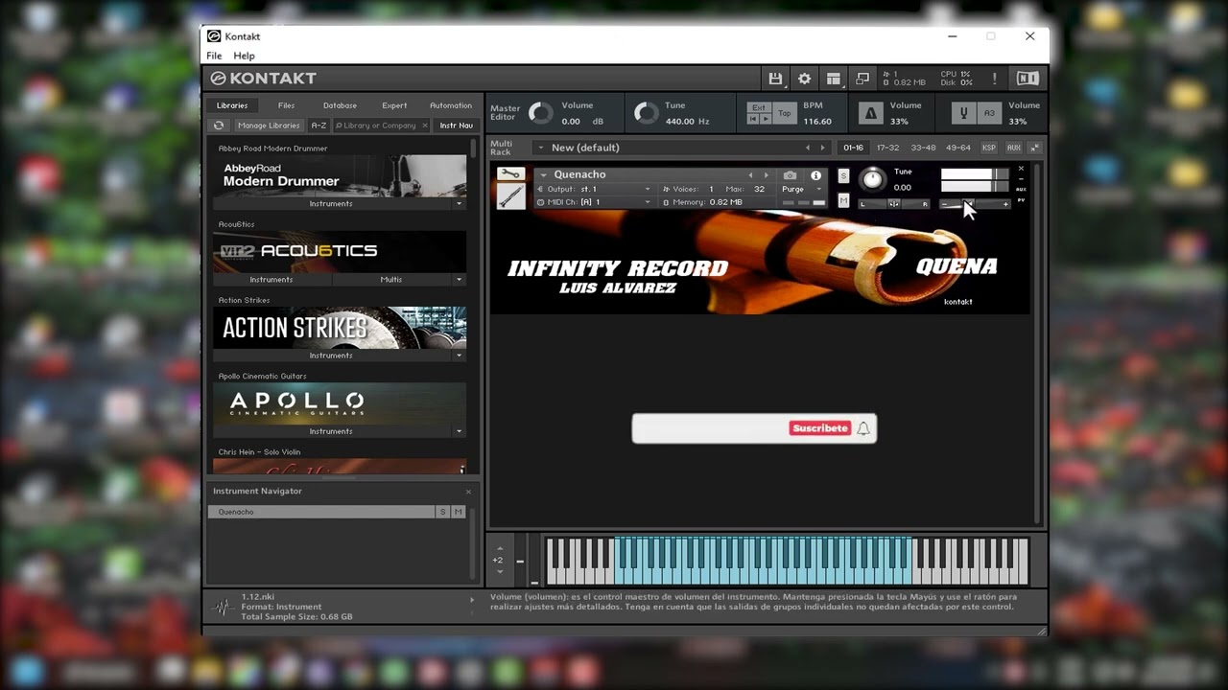Screen dimensions: 1228x690
Task: Click the instrument volume slider
Action: pos(975,204)
